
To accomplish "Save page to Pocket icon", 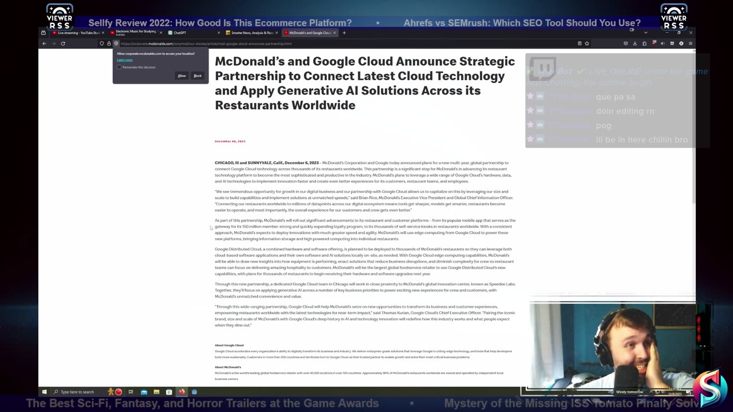I will click(625, 43).
